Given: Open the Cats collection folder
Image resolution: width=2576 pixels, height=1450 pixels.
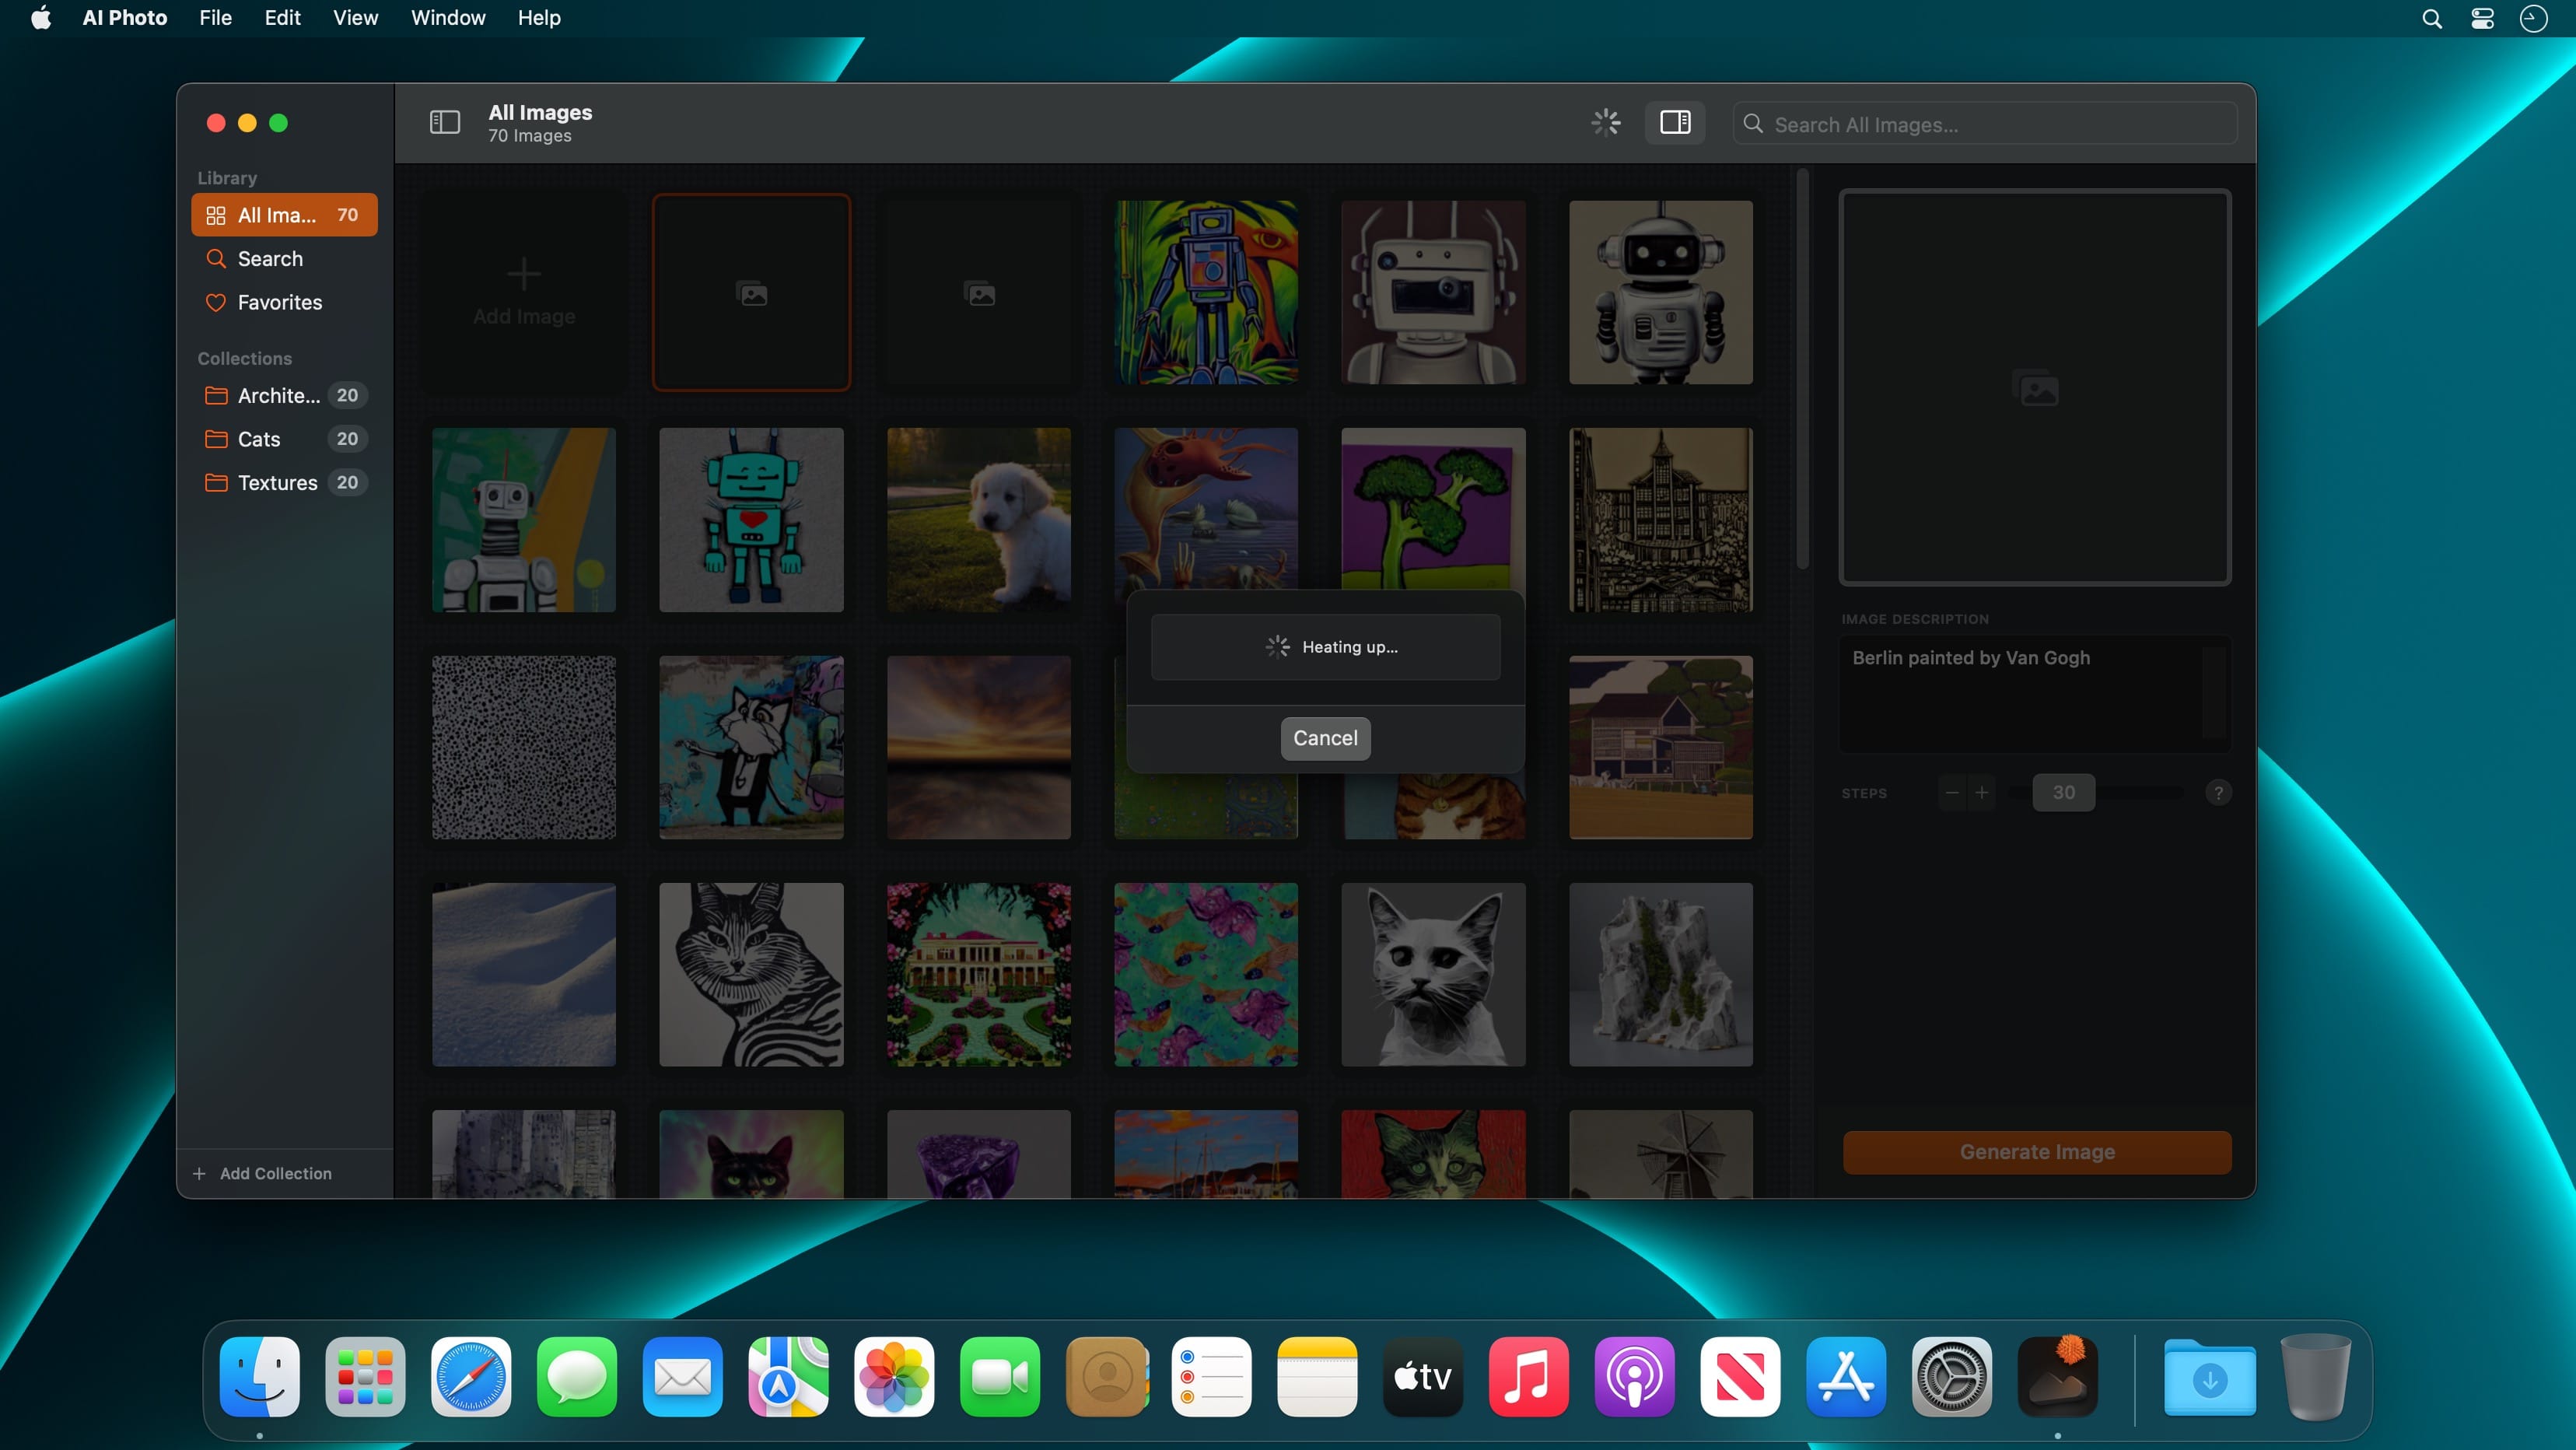Looking at the screenshot, I should (258, 439).
